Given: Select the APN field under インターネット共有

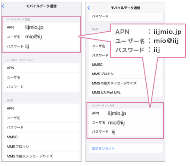Looking at the screenshot, I should click(125, 113).
